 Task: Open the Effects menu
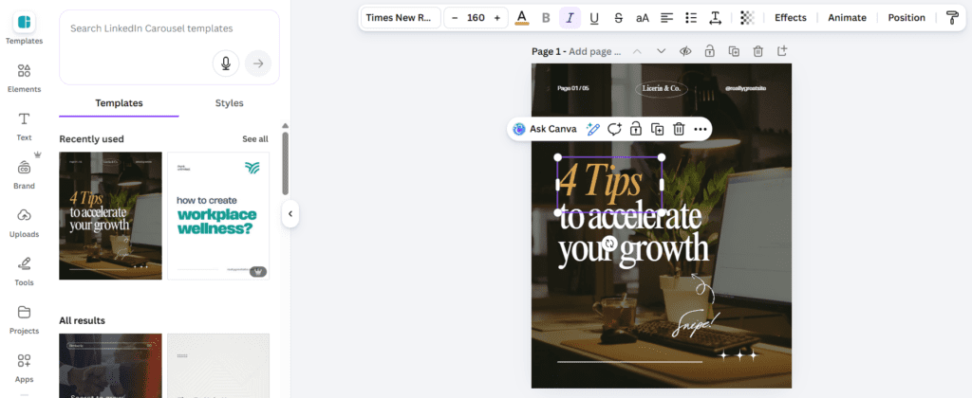(x=790, y=18)
